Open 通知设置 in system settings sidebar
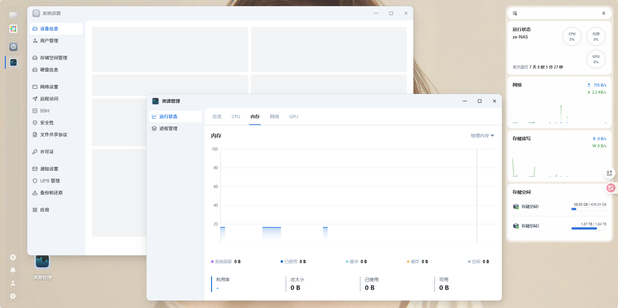 (56, 169)
